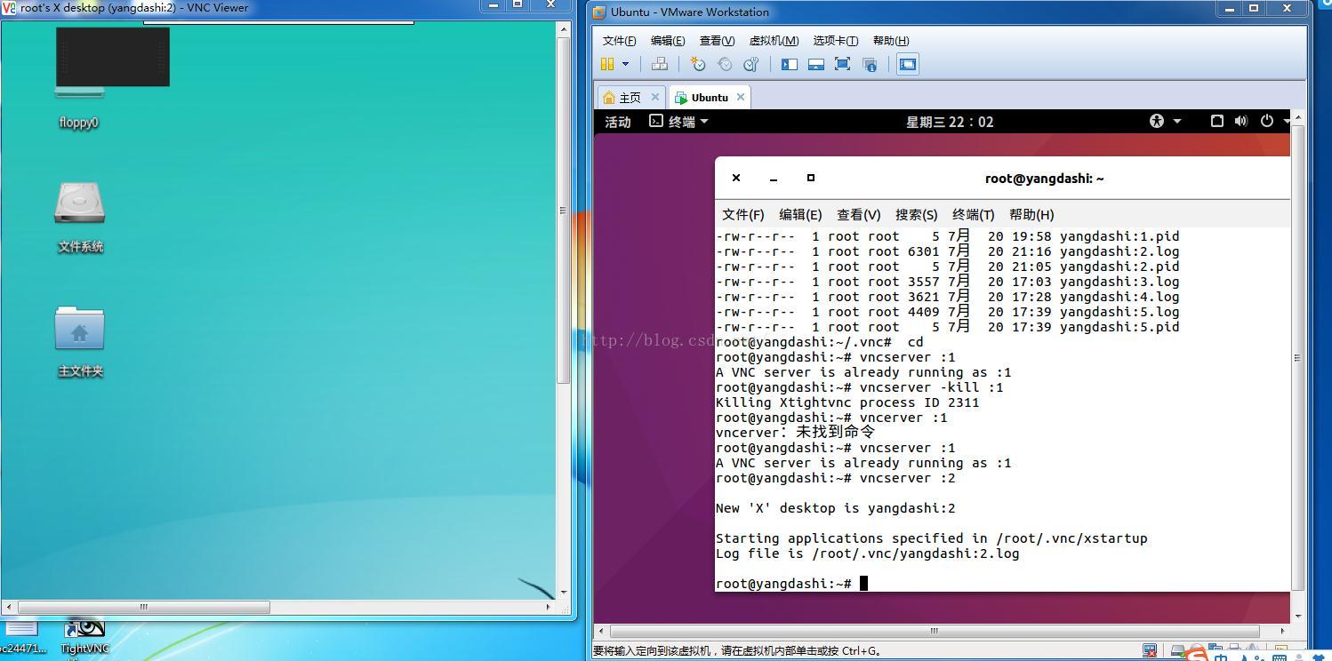1332x661 pixels.
Task: Open VMware 选项卡(T) menu
Action: (835, 41)
